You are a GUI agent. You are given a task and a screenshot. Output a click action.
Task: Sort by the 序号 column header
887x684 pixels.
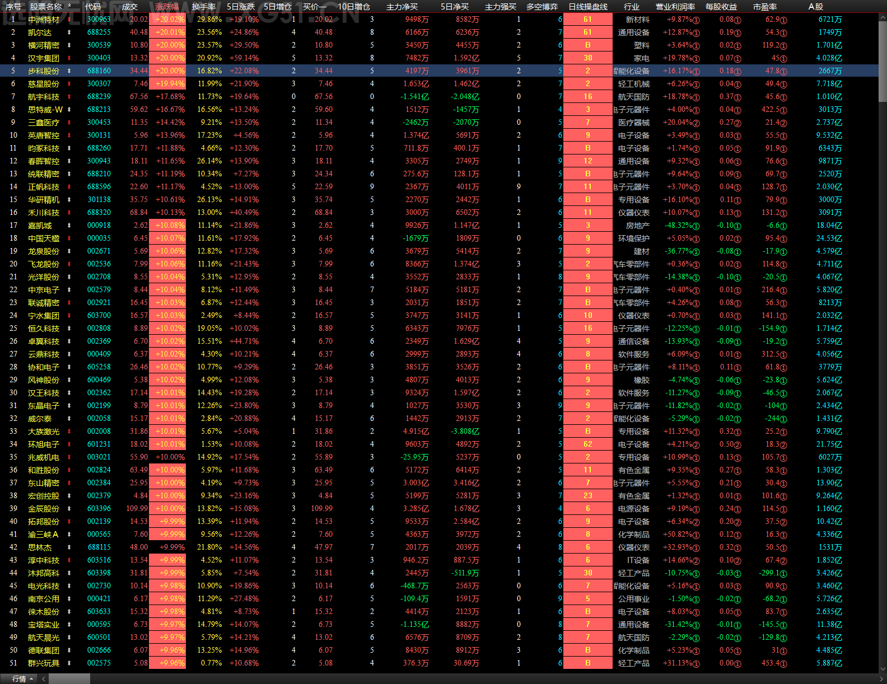coord(13,7)
